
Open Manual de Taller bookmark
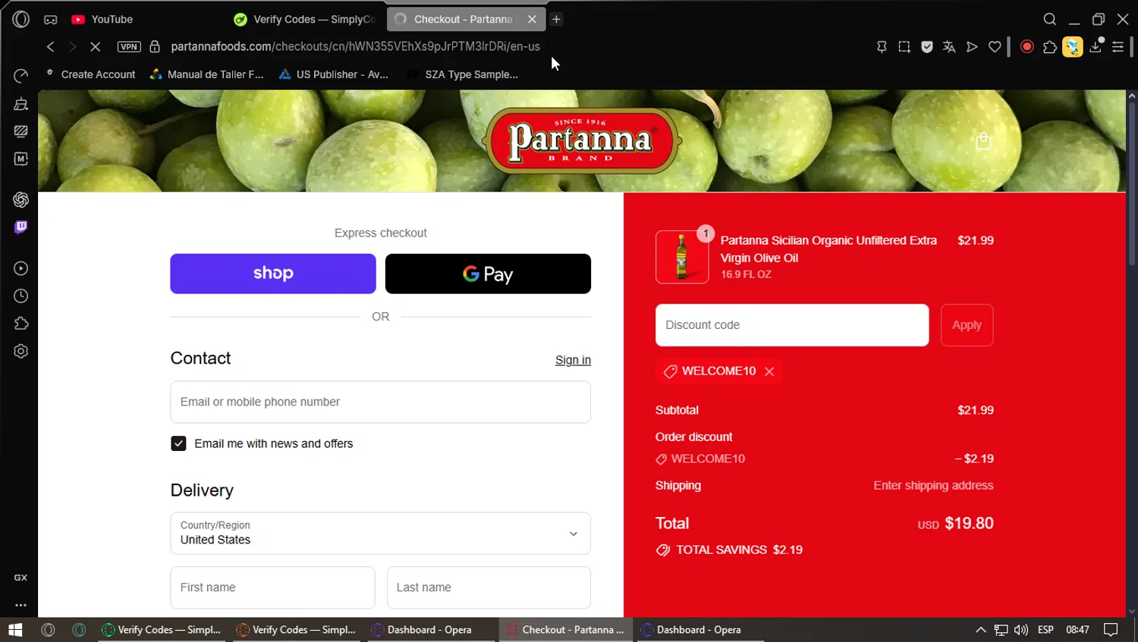(x=207, y=74)
